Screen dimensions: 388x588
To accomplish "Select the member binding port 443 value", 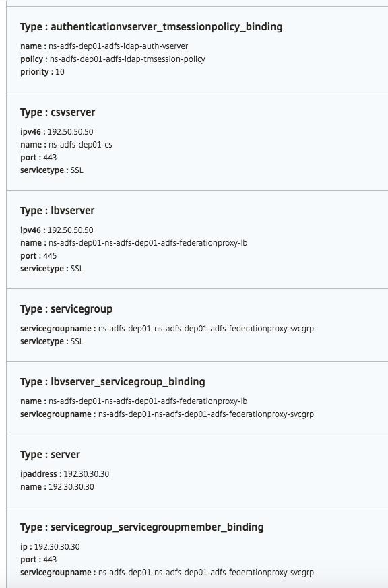I will [50, 560].
